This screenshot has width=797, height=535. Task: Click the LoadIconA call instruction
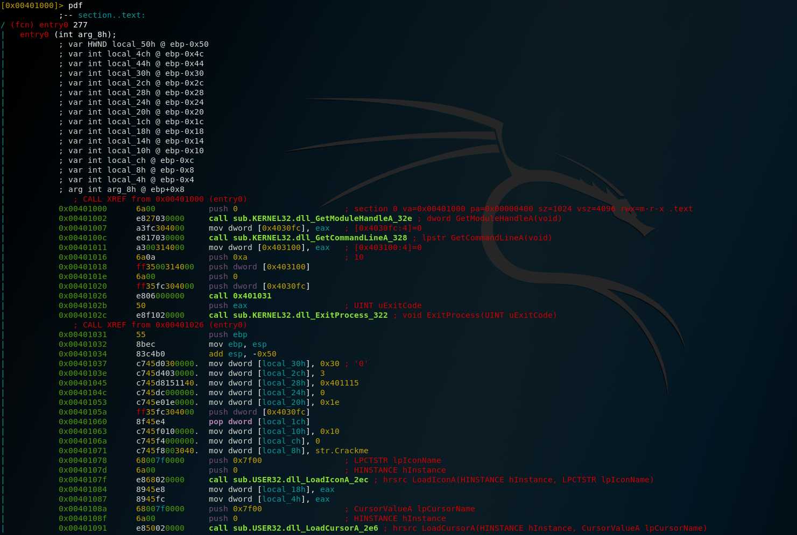coord(288,480)
